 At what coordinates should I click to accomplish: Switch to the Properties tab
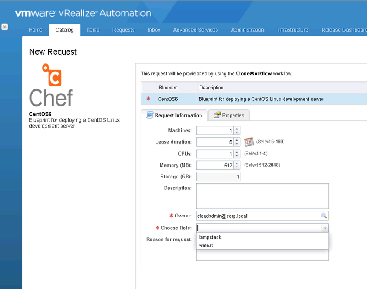(229, 115)
